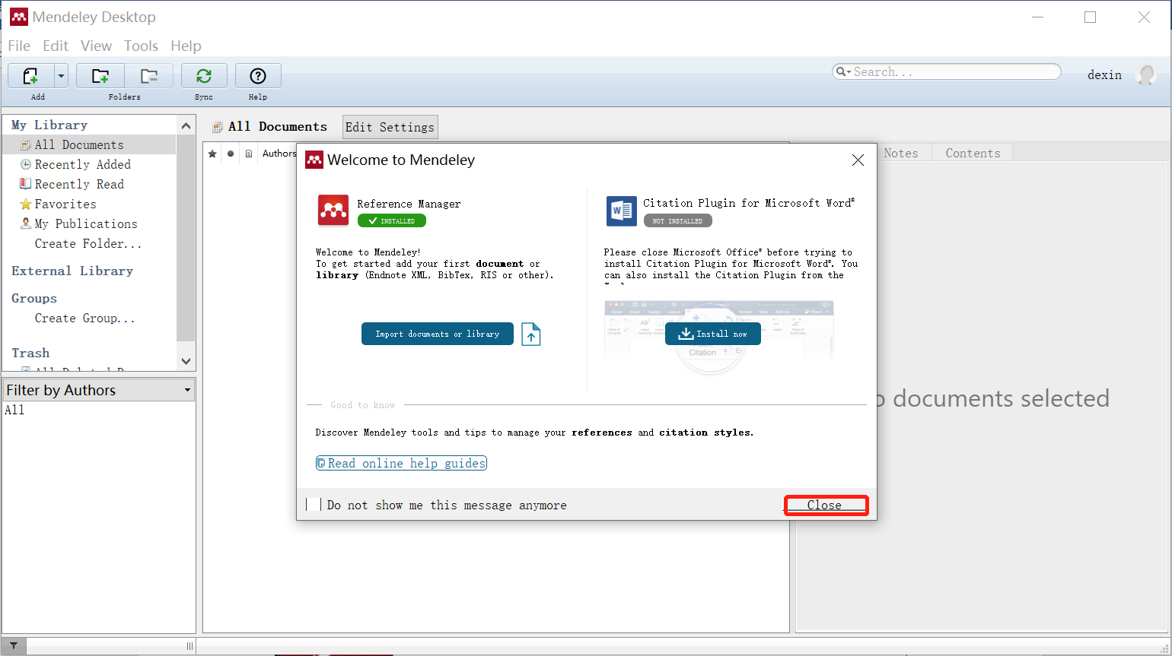Click the Close button in dialog
The height and width of the screenshot is (656, 1172).
[x=826, y=505]
